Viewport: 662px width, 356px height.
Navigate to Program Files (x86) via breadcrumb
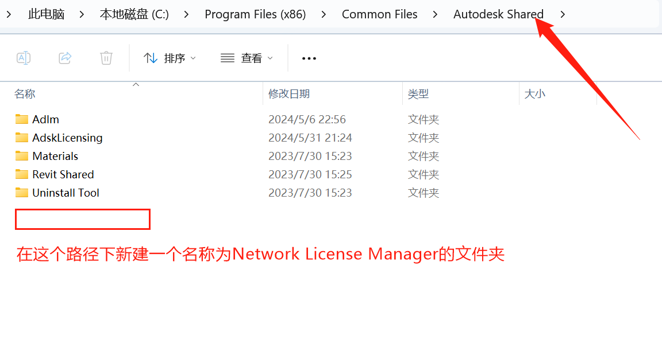point(255,14)
